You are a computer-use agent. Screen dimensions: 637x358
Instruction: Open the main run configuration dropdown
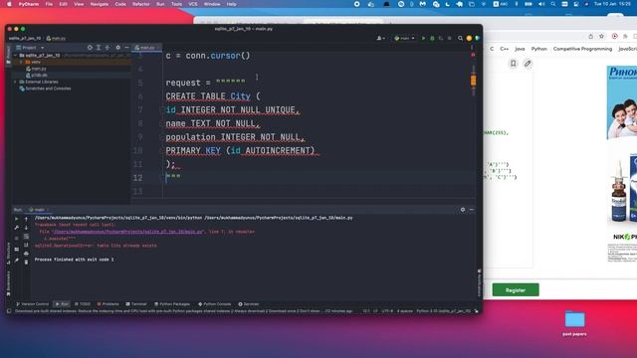pyautogui.click(x=404, y=38)
